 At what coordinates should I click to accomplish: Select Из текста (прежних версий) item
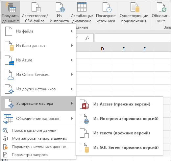tap(119, 133)
